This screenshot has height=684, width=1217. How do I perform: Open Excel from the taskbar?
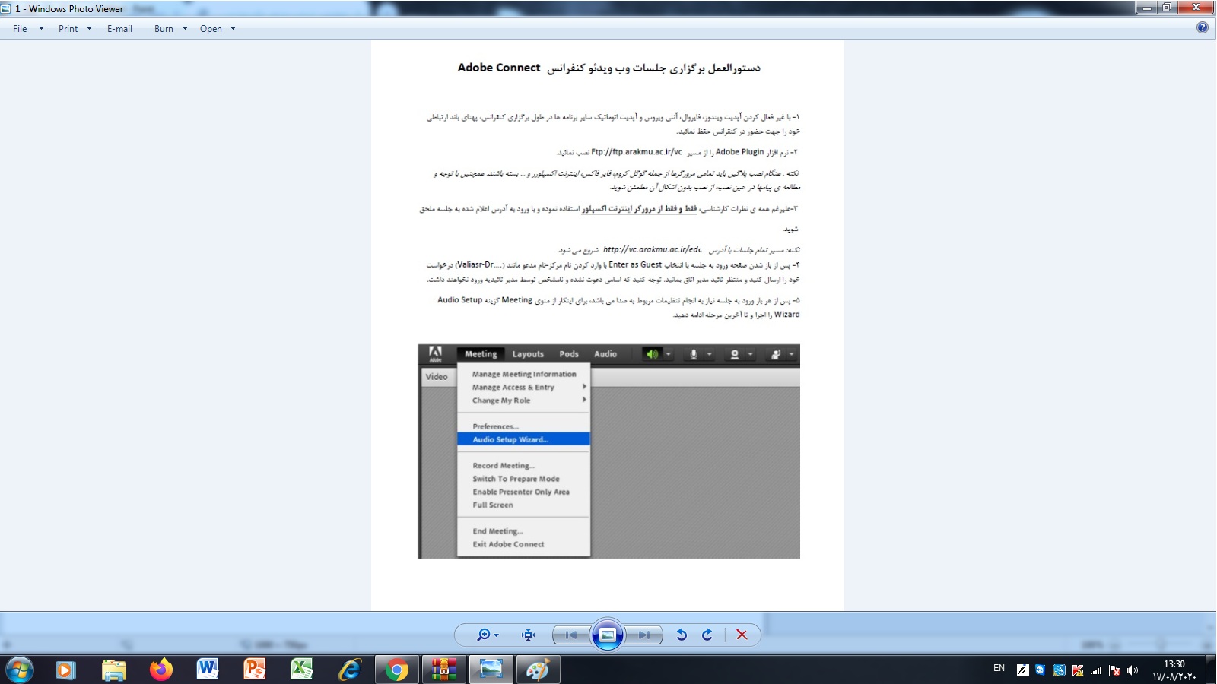tap(302, 670)
